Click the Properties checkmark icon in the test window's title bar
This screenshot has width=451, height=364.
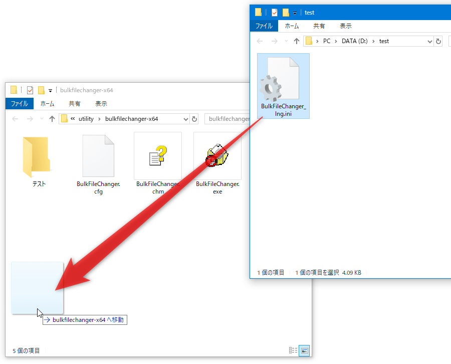[275, 13]
